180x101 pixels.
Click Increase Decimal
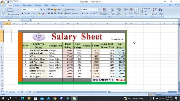point(94,13)
